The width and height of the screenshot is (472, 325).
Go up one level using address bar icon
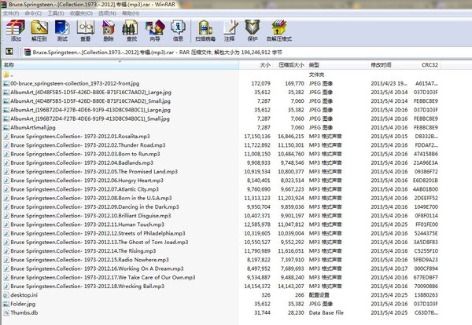(x=7, y=52)
